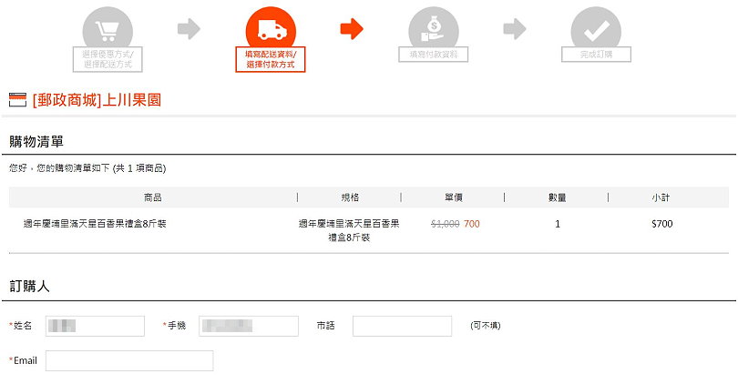
Task: Click the checkmark order complete icon
Action: click(596, 30)
